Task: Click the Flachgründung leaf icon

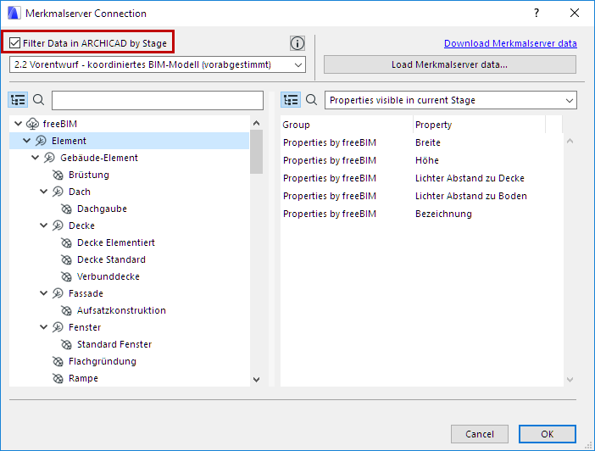Action: tap(58, 361)
